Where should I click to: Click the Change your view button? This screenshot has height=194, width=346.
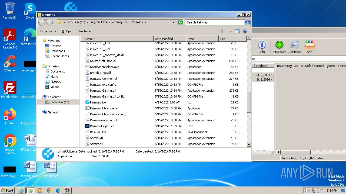(223, 31)
